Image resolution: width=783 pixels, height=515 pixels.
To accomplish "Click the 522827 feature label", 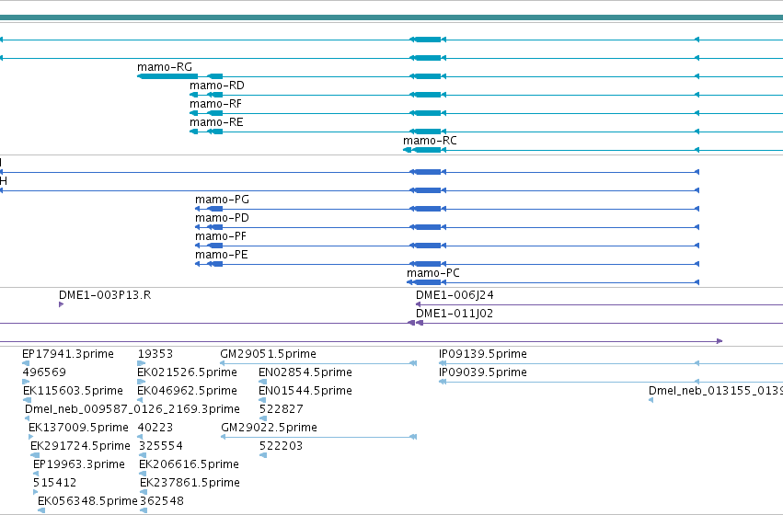I will (x=282, y=410).
